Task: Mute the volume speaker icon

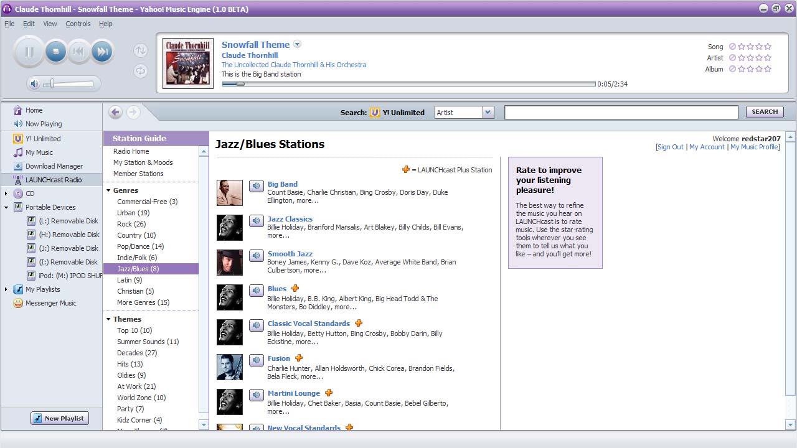Action: click(x=35, y=84)
